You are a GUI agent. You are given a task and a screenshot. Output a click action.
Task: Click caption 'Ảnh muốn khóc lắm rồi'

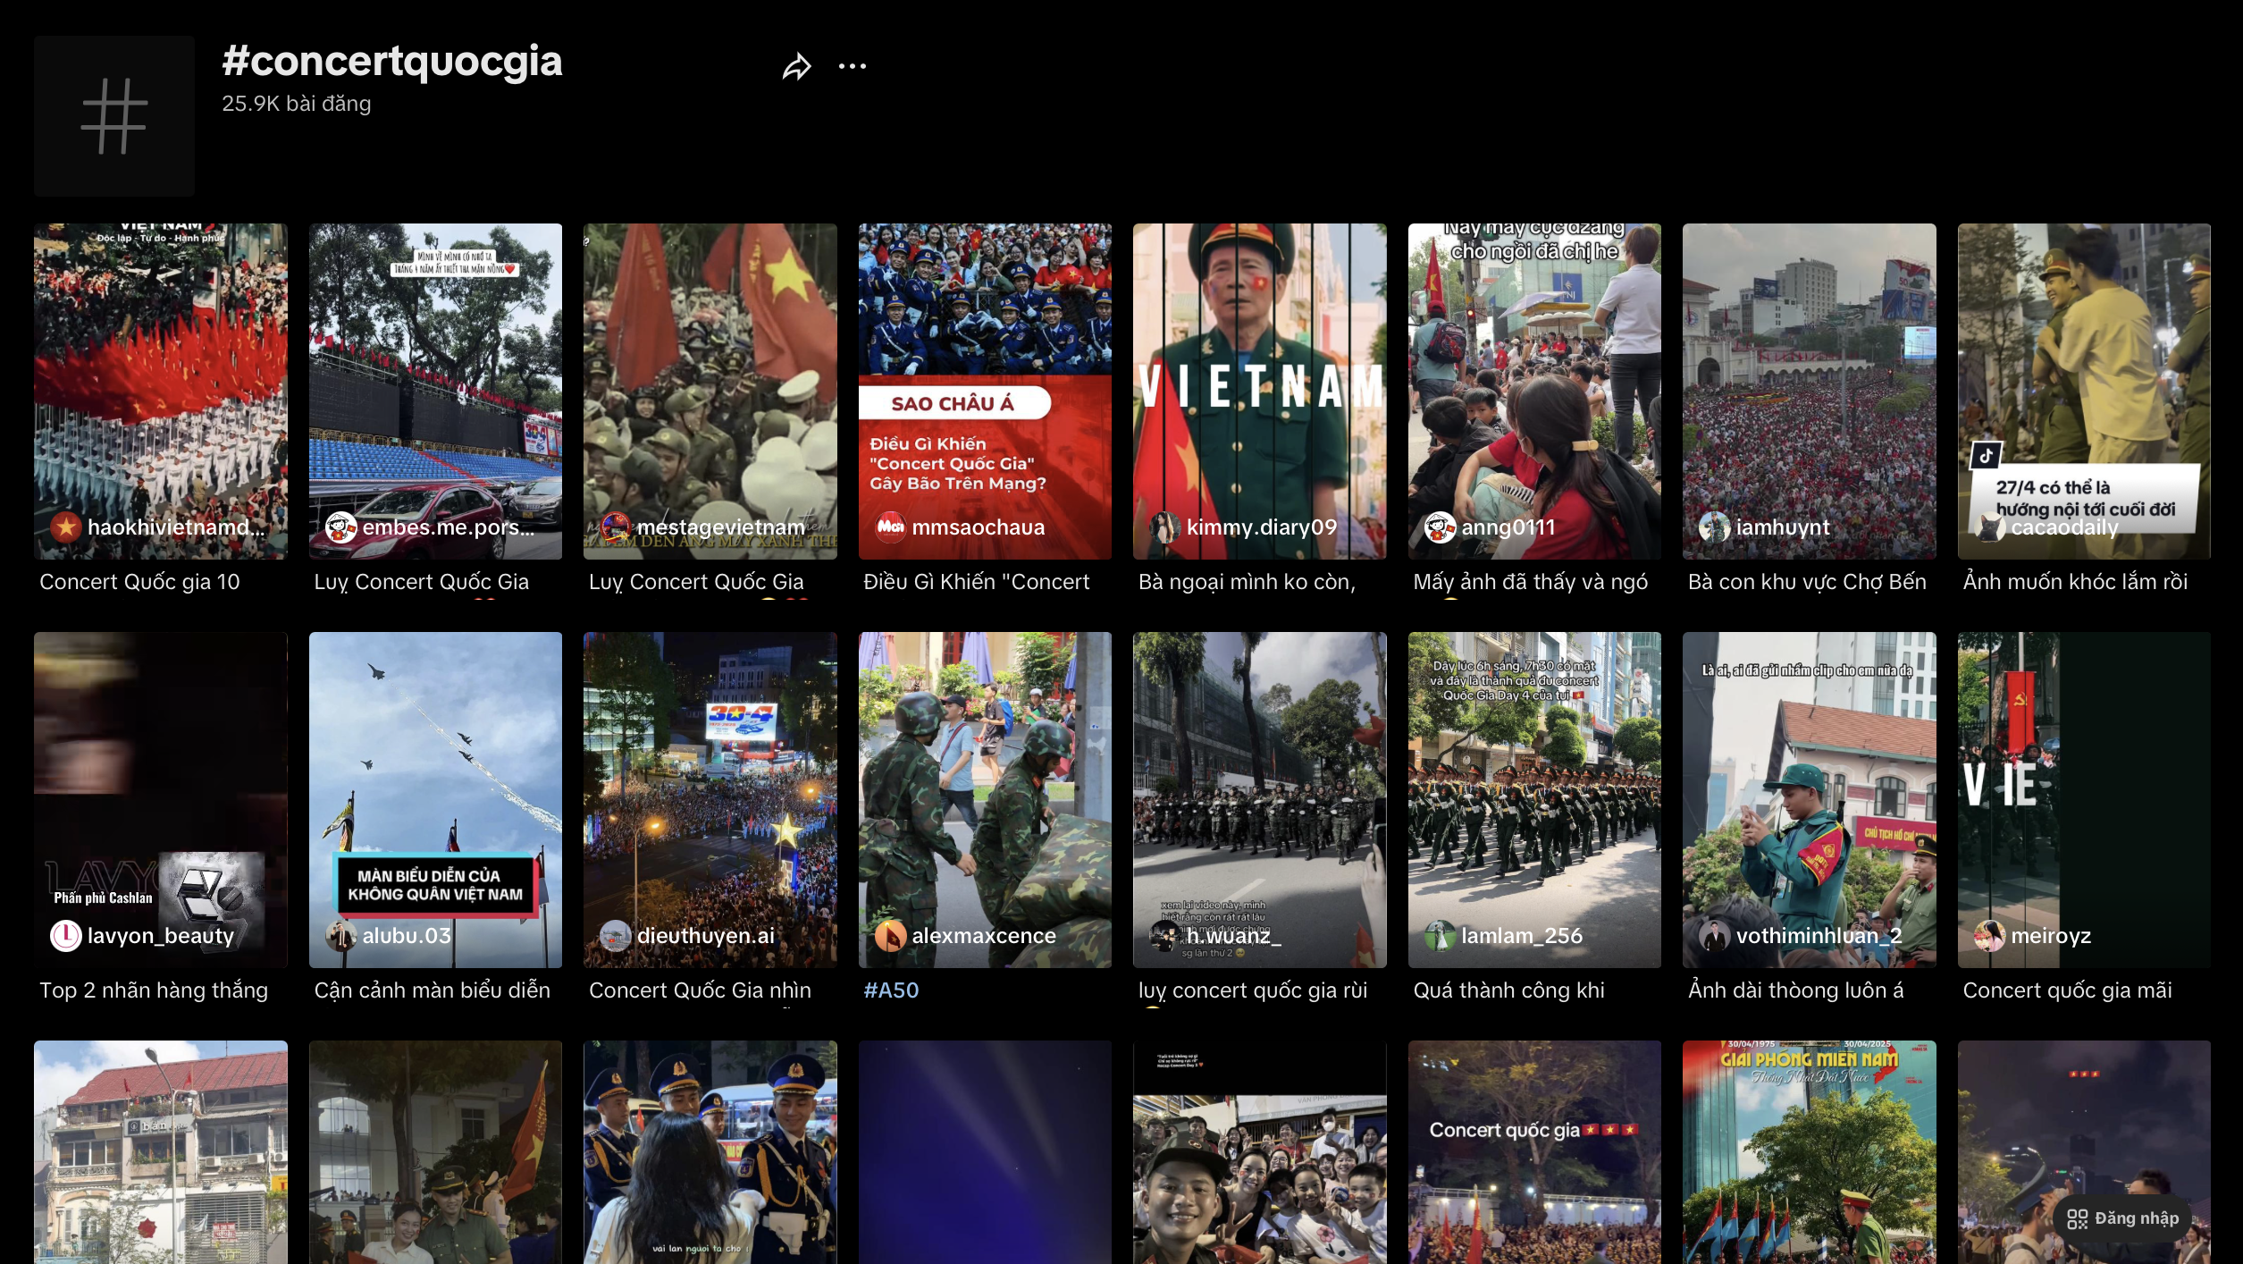2075,582
